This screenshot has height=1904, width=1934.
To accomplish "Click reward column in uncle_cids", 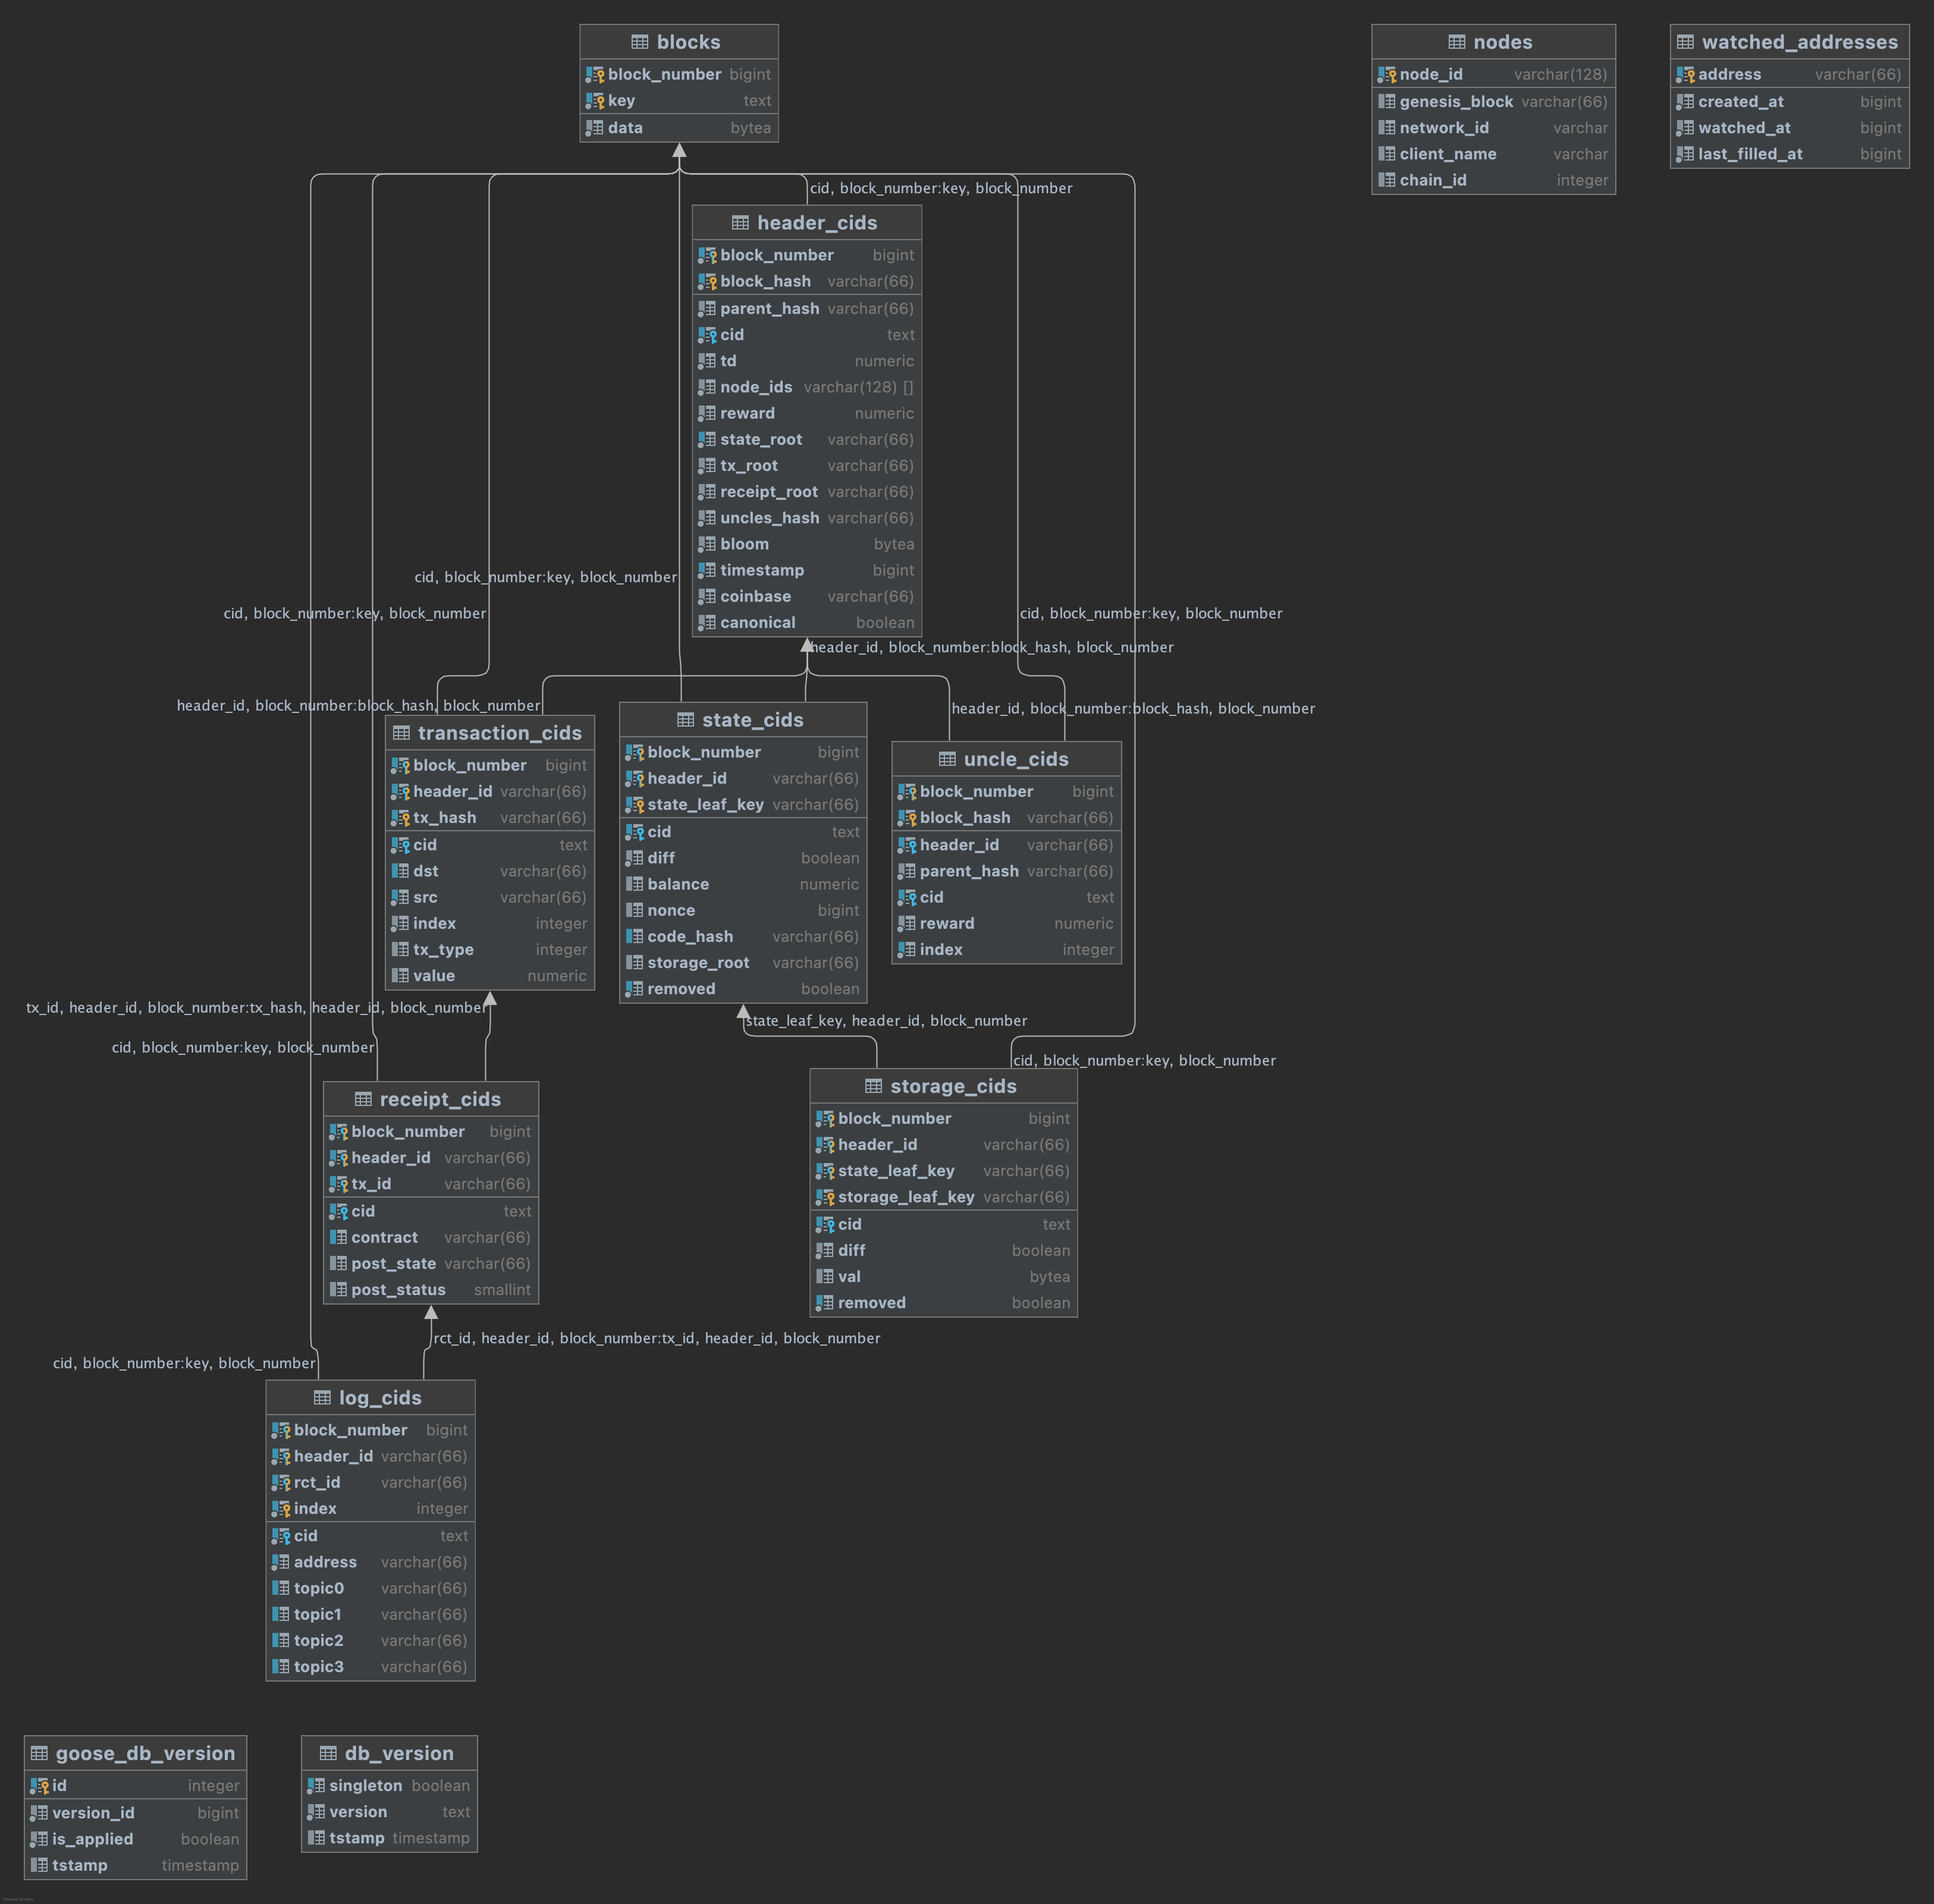I will [1006, 924].
